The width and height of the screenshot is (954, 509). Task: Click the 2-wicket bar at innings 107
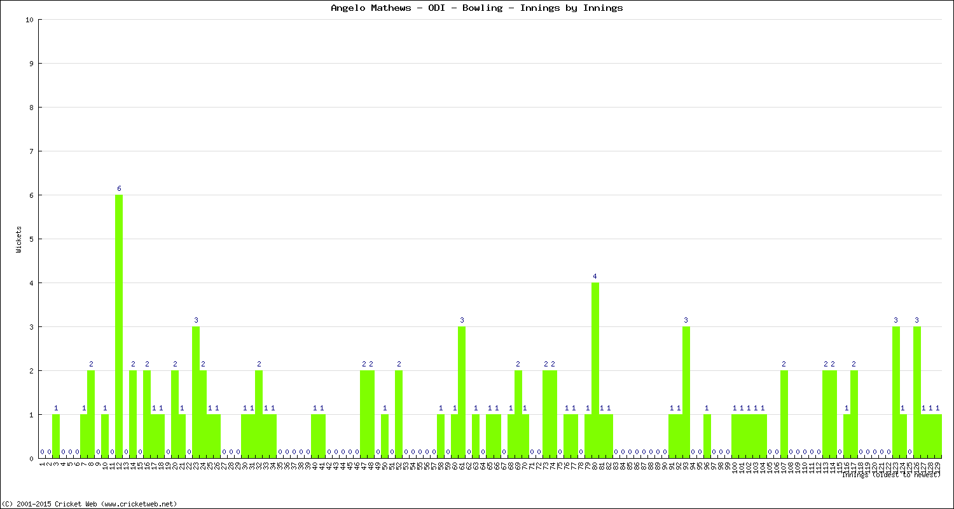tap(784, 414)
